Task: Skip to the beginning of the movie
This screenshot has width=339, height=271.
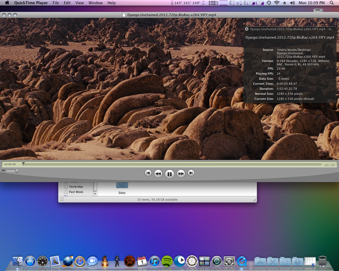Action: [x=148, y=173]
